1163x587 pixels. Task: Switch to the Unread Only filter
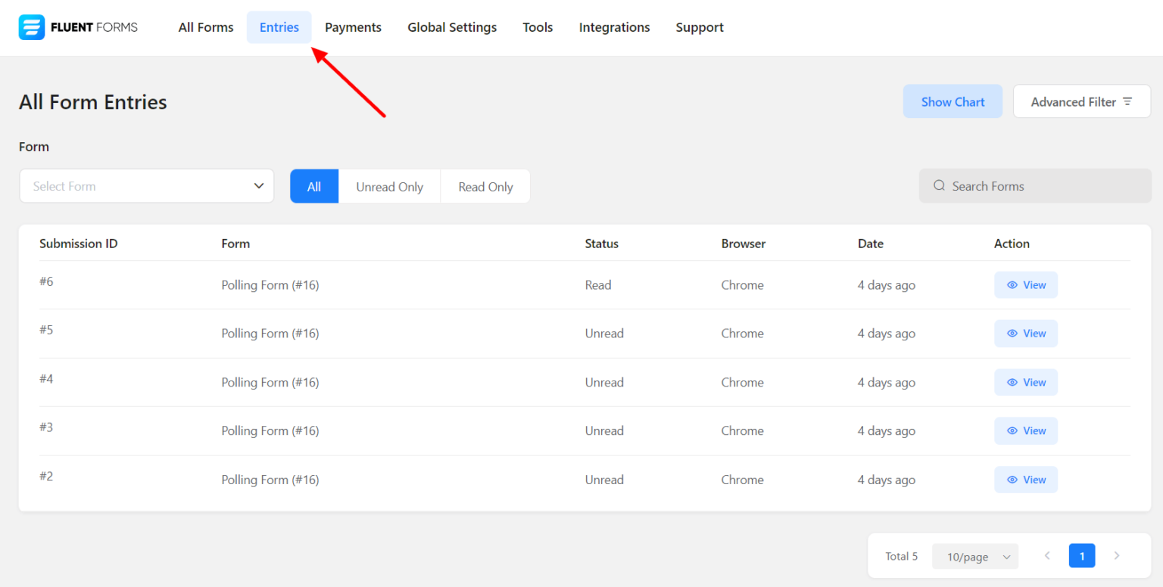389,185
